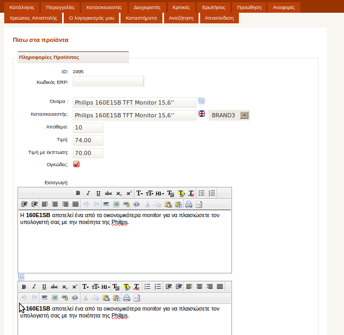This screenshot has width=344, height=335.
Task: Pick text color in upper editor toolbar
Action: pyautogui.click(x=170, y=193)
